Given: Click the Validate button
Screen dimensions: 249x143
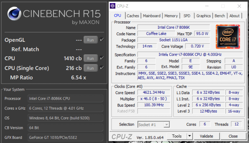Looking at the screenshot, I should pos(207,136).
